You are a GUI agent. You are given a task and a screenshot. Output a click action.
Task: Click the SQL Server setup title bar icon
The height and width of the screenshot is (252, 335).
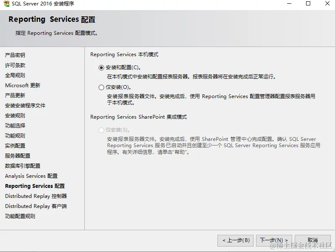(x=6, y=3)
